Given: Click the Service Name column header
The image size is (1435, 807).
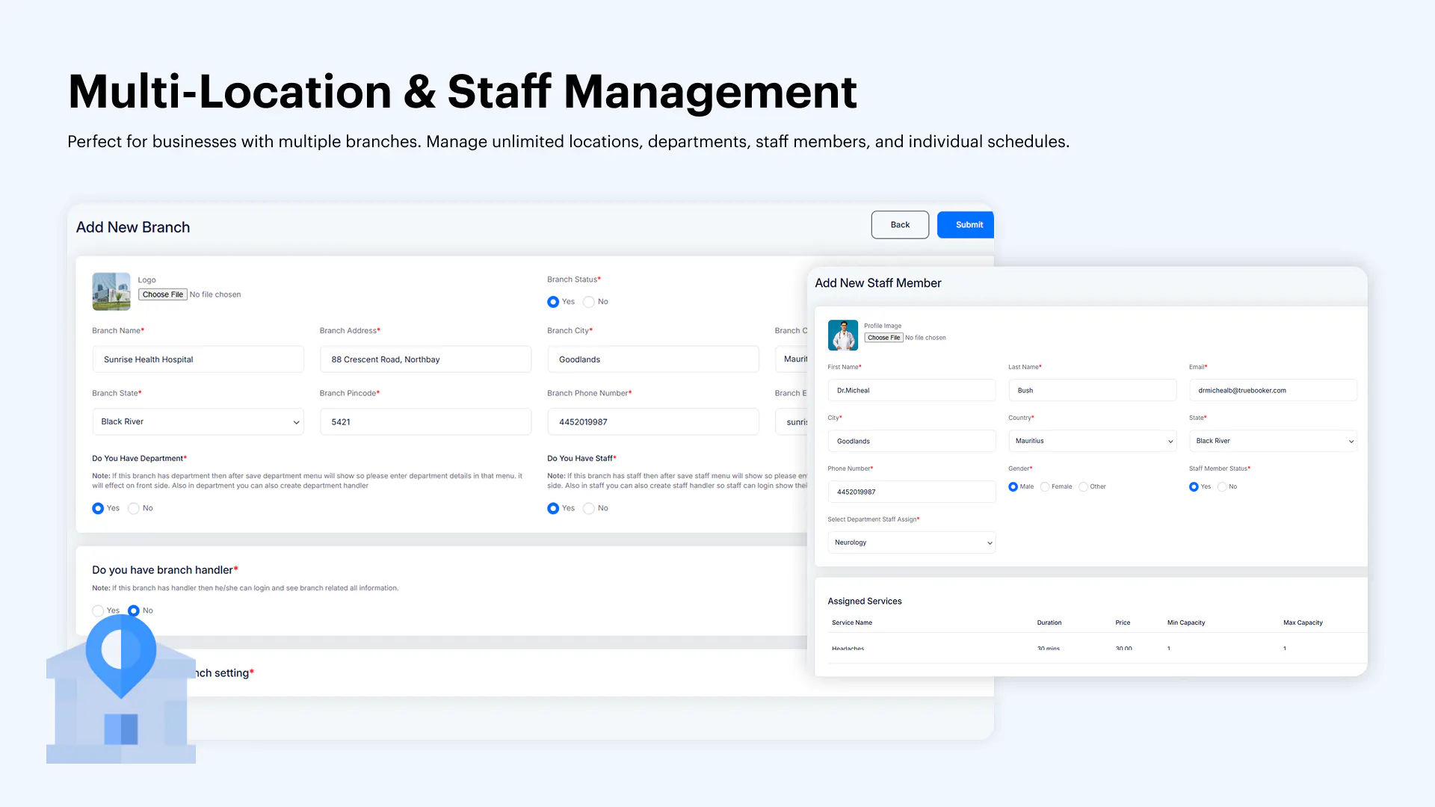Looking at the screenshot, I should pos(852,622).
